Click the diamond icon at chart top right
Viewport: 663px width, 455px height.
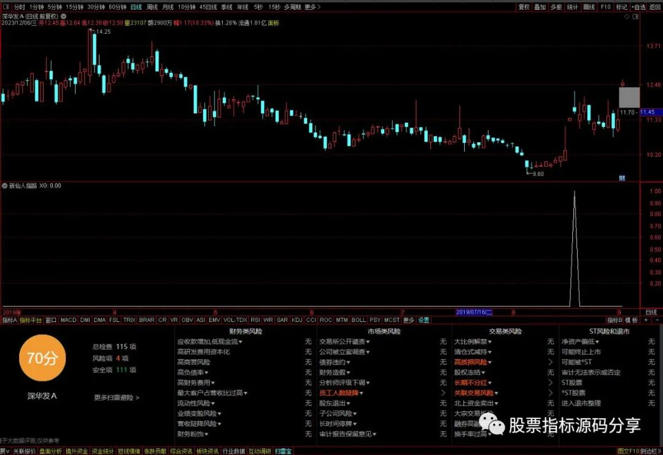pos(627,17)
